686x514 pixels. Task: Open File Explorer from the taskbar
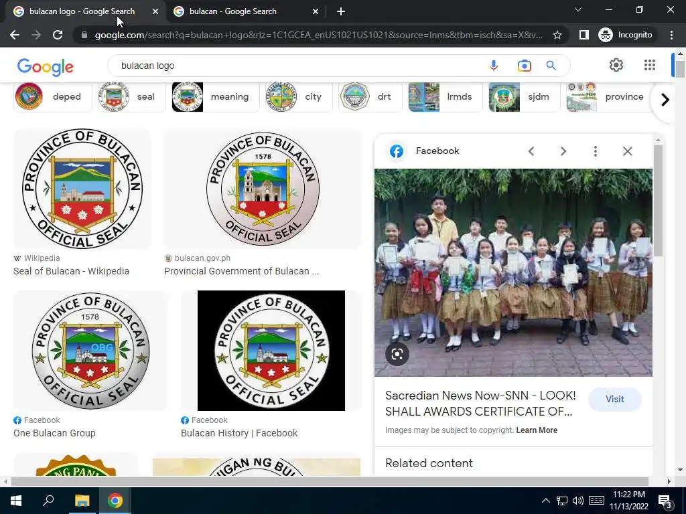(82, 501)
